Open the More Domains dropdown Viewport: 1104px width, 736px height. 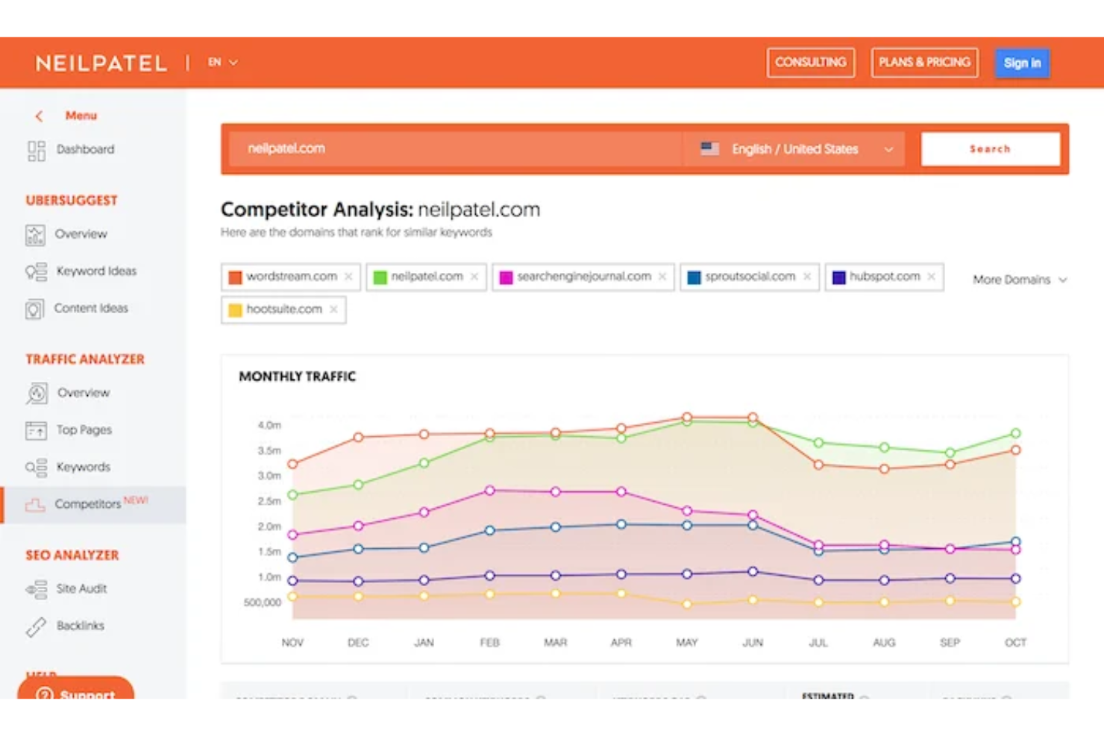1019,280
